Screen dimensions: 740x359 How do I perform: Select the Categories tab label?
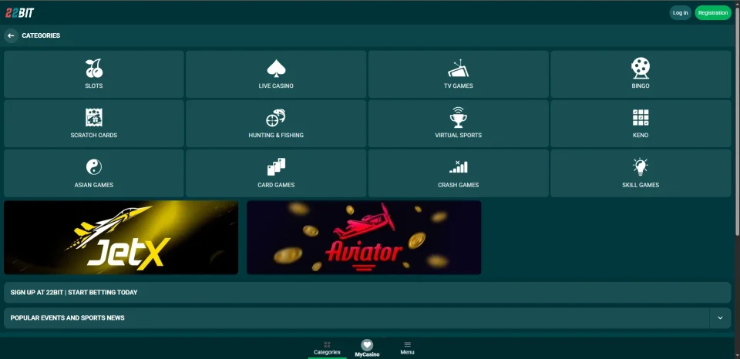[x=327, y=352]
